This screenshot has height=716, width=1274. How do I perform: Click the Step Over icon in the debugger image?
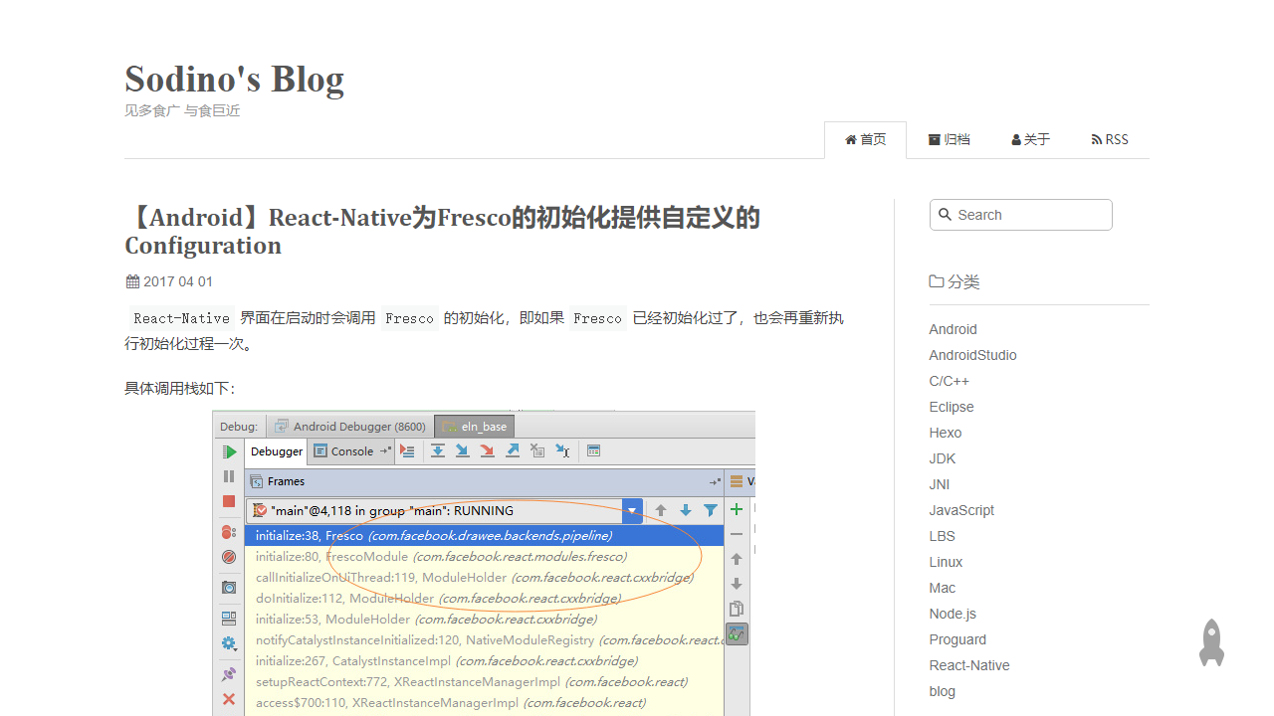438,450
